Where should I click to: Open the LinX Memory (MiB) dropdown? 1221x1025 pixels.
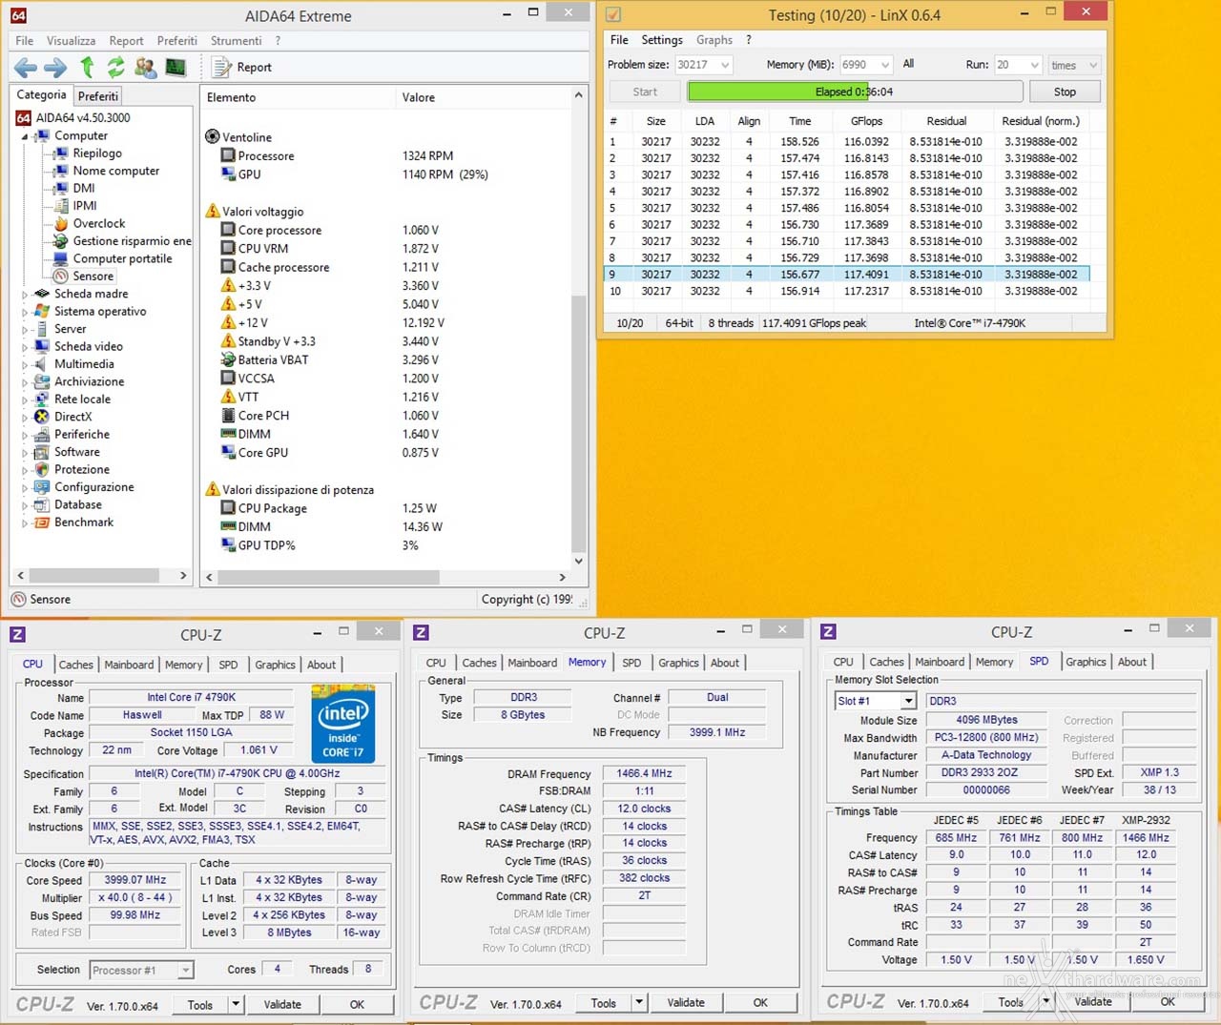(885, 65)
